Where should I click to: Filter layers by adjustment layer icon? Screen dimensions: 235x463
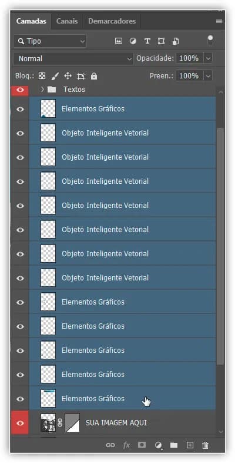(x=133, y=41)
